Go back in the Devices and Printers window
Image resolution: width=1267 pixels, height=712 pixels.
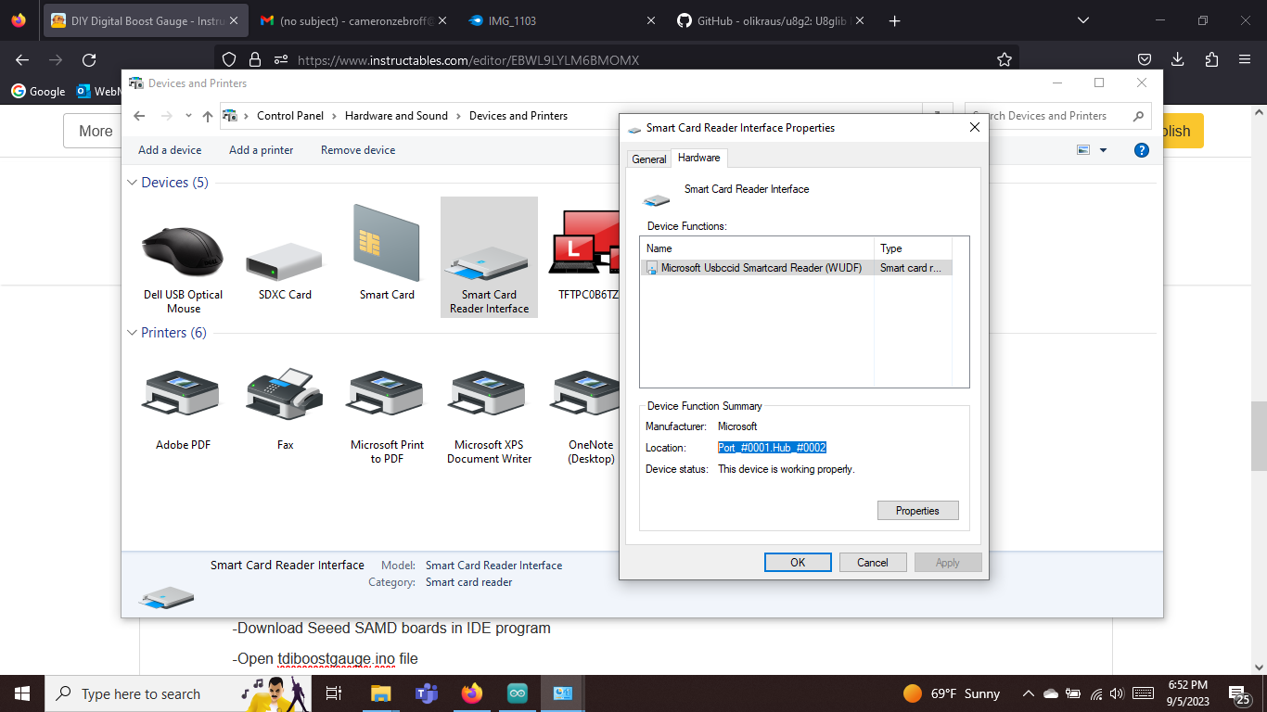pyautogui.click(x=139, y=116)
